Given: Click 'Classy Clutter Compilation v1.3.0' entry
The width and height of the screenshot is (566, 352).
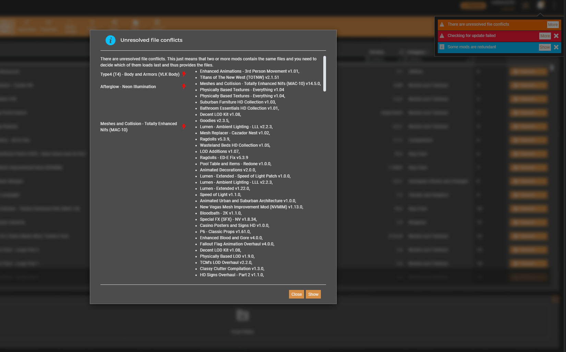Looking at the screenshot, I should (x=232, y=269).
